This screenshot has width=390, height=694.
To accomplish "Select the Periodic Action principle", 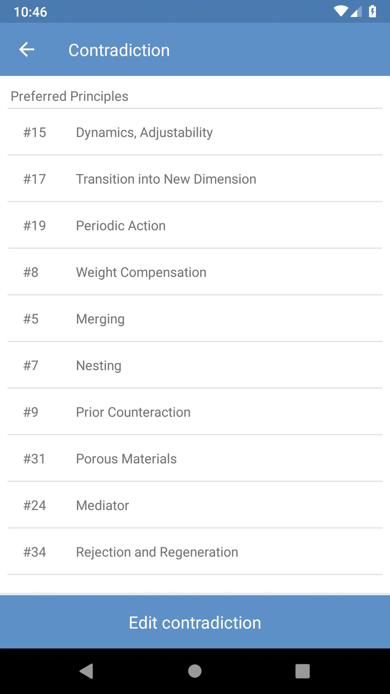I will (195, 226).
